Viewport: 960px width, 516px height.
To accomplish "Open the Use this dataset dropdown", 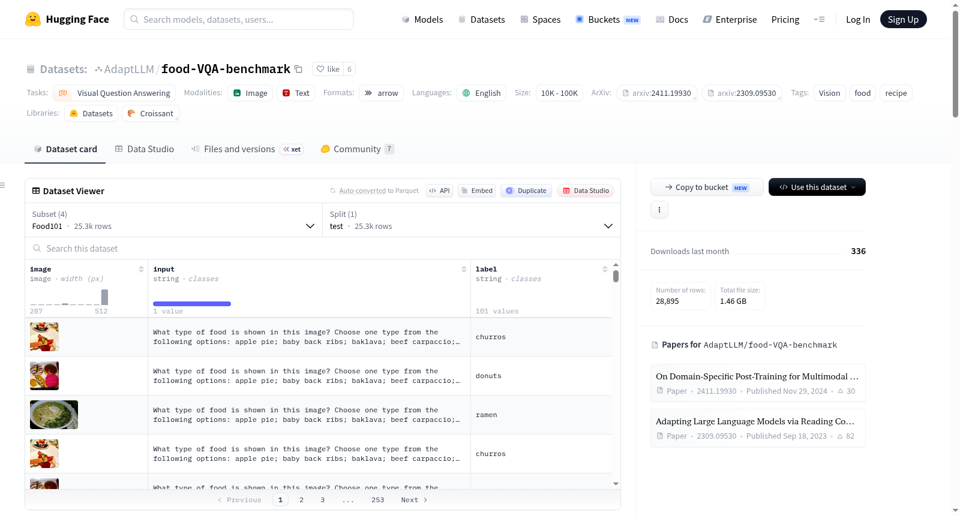I will pos(817,187).
